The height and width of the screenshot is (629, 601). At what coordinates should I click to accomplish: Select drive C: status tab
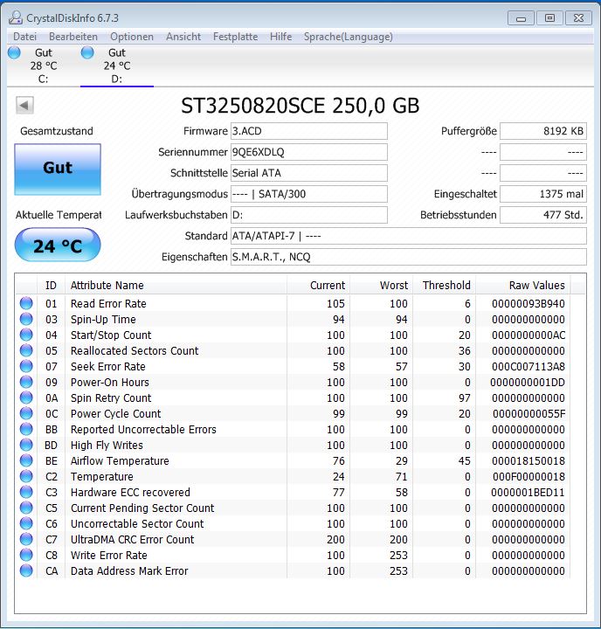point(44,66)
